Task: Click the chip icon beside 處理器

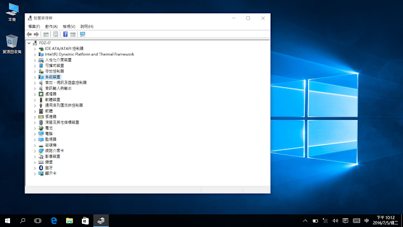Action: (41, 94)
